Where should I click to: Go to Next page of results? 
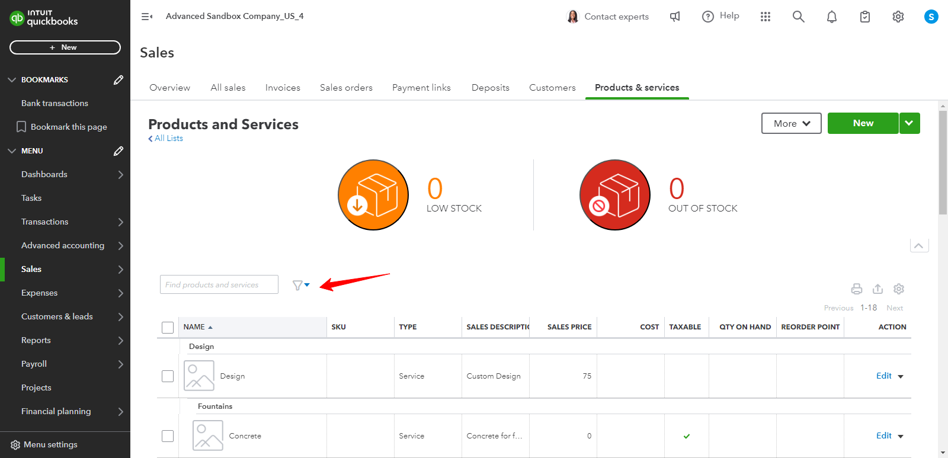(x=895, y=308)
